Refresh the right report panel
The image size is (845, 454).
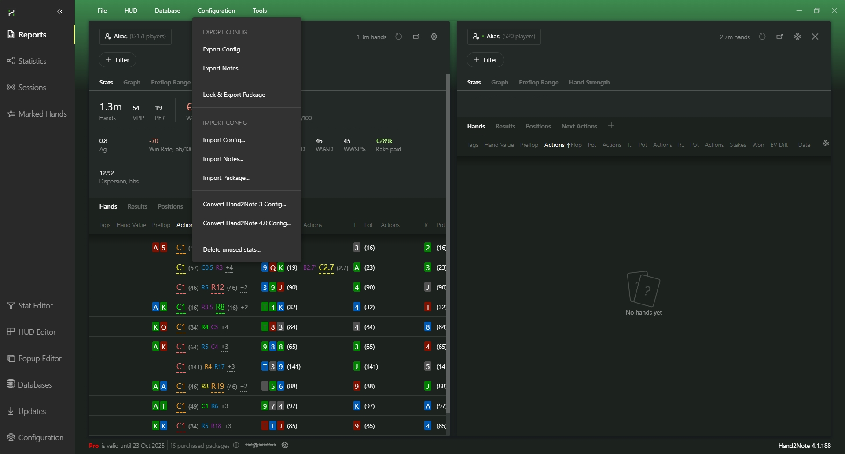(x=762, y=37)
